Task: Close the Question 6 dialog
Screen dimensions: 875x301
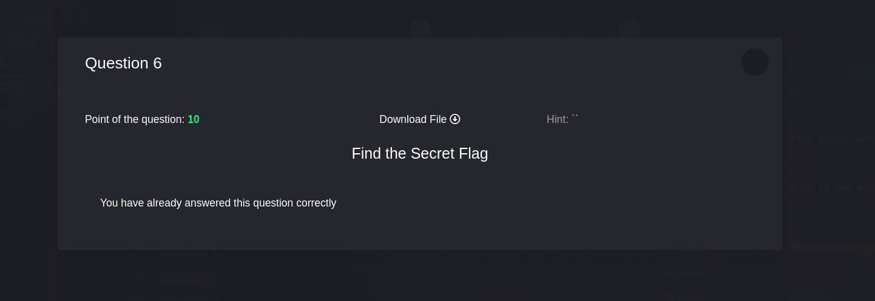Action: (755, 62)
